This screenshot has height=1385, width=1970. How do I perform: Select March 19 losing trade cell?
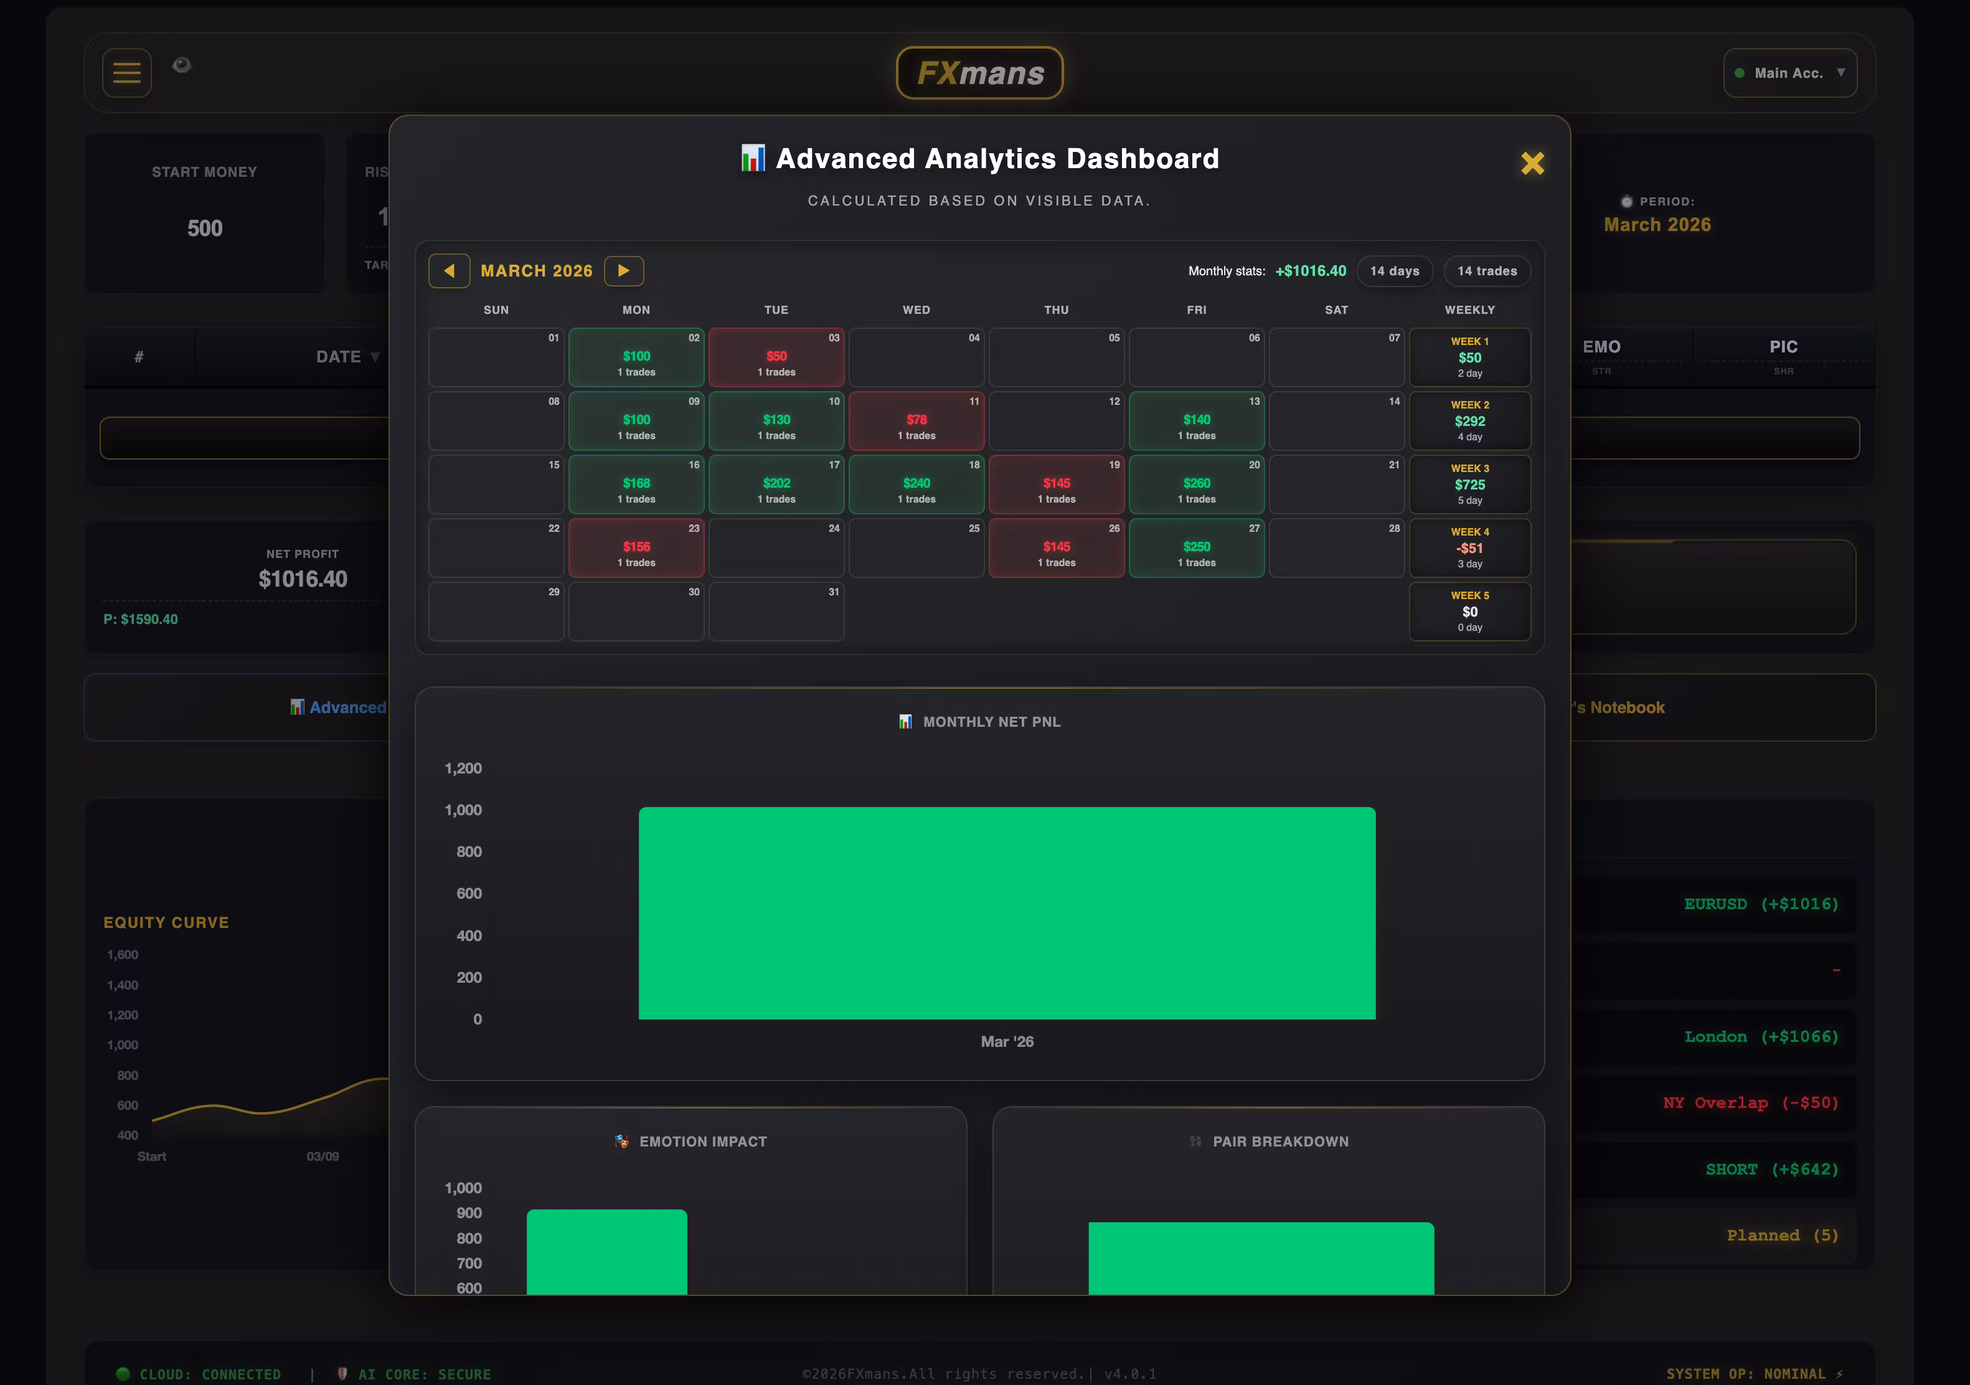[1055, 485]
